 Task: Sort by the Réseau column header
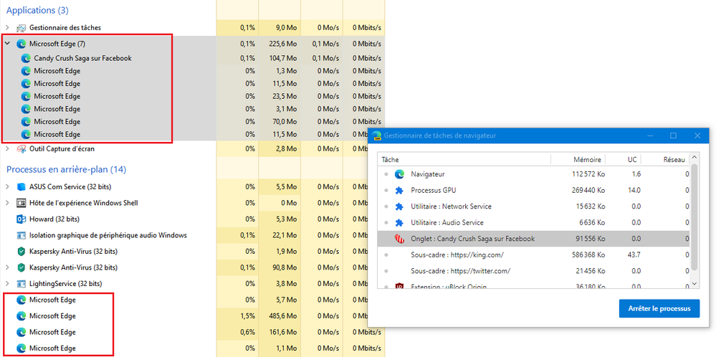point(665,159)
